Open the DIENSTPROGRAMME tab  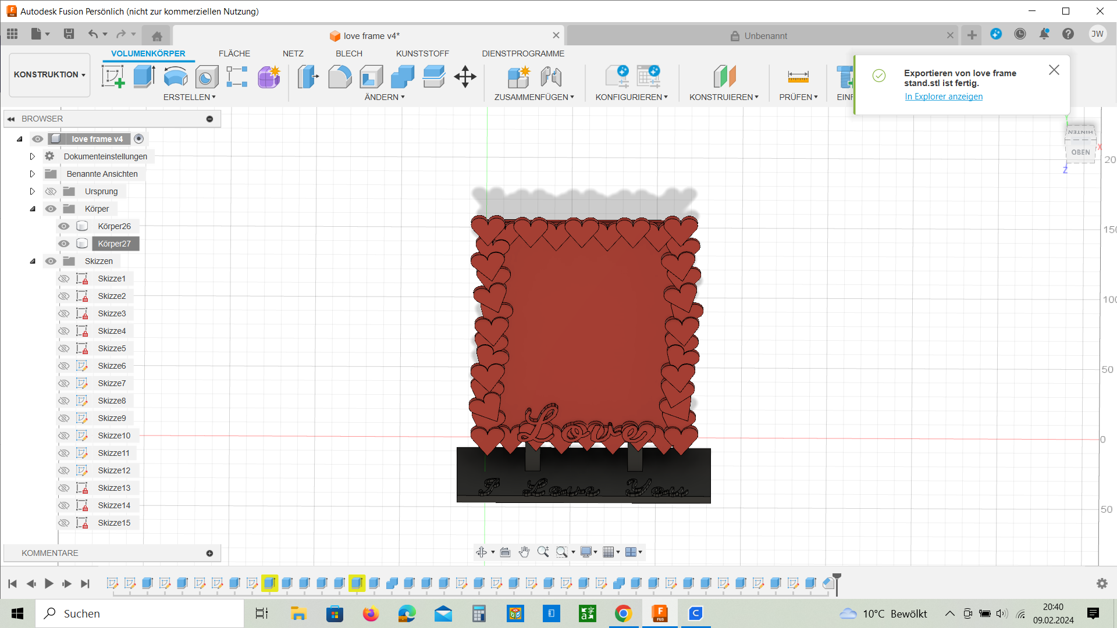coord(523,53)
